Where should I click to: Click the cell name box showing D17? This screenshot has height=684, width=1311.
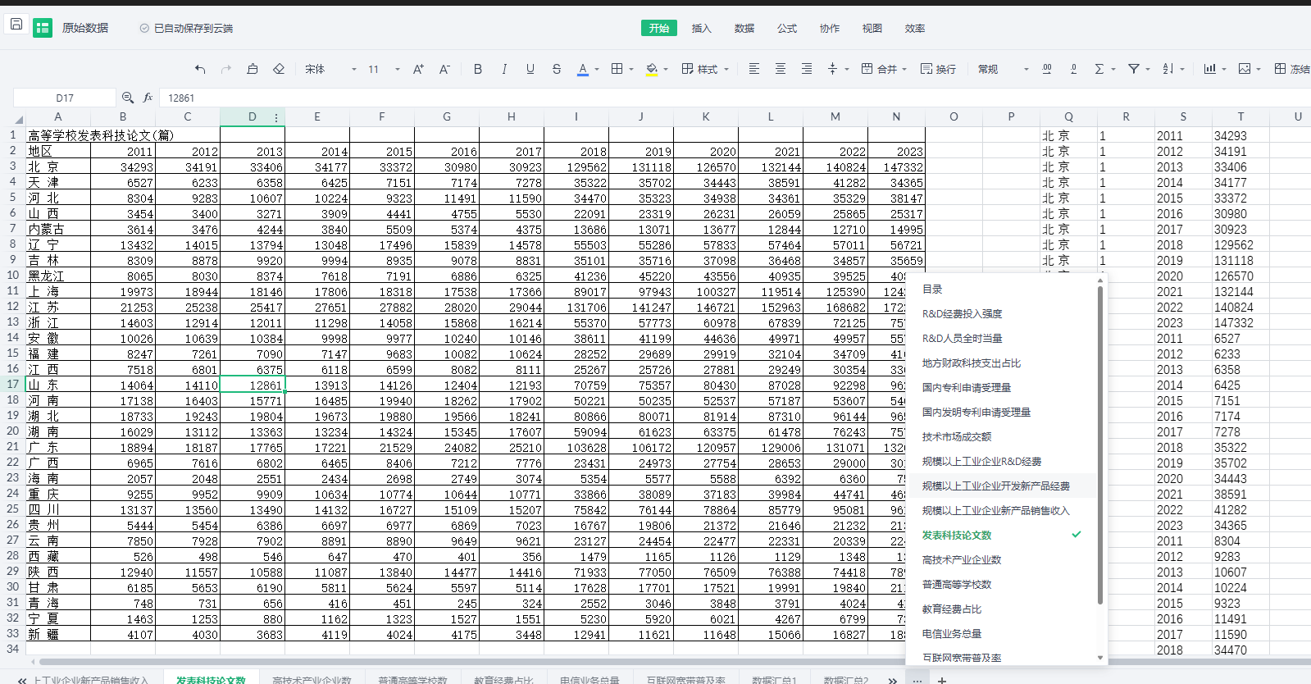click(65, 98)
